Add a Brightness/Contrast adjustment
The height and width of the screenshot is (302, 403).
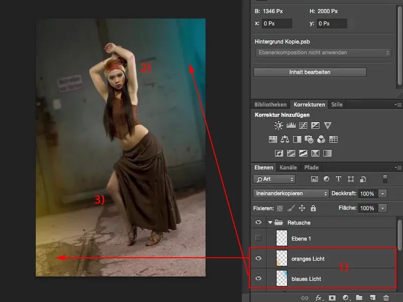click(x=279, y=125)
